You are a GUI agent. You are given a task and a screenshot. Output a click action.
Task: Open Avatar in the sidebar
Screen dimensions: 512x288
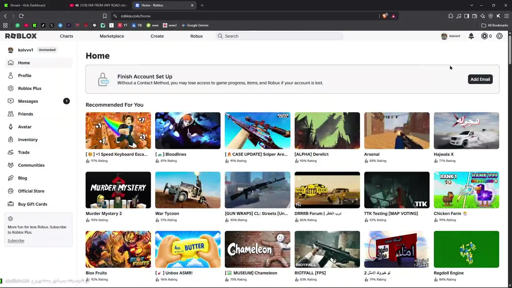38,127
